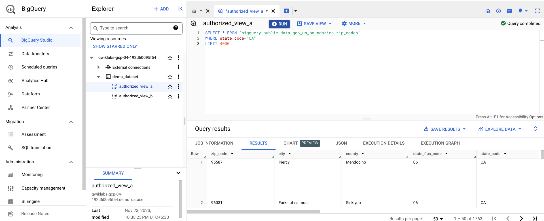
Task: Open the Results per page dropdown
Action: tap(438, 219)
